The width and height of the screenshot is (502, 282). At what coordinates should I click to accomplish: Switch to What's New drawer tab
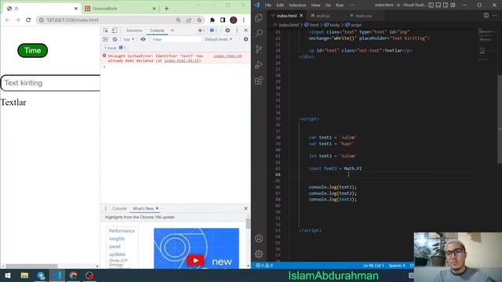point(143,208)
